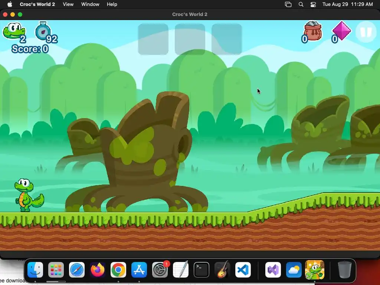Click the pink diamond gem icon
The height and width of the screenshot is (285, 380).
pyautogui.click(x=341, y=31)
